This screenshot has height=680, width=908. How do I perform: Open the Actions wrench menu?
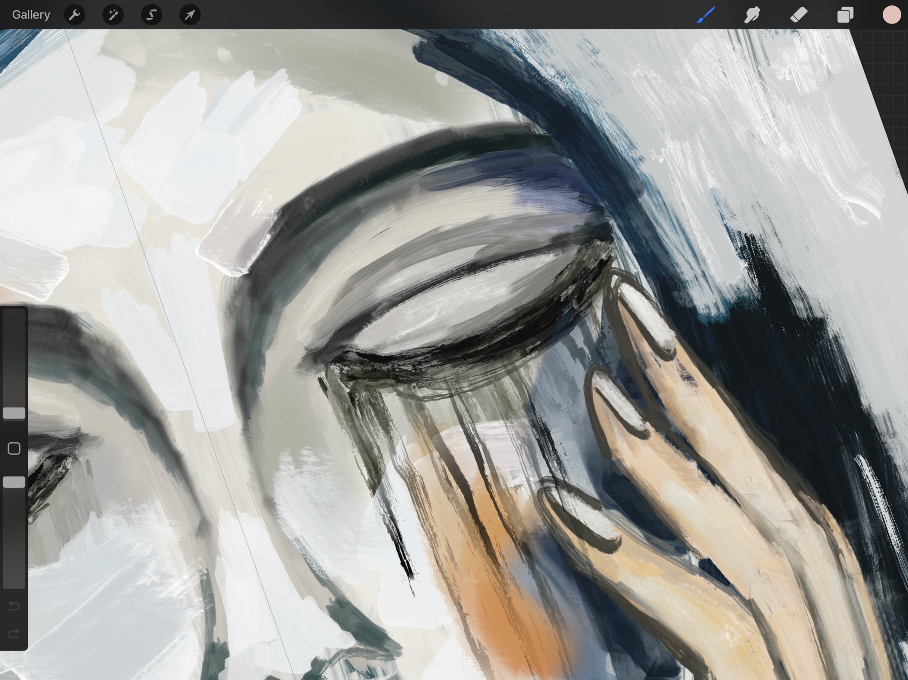(x=74, y=15)
